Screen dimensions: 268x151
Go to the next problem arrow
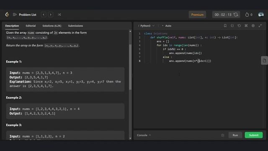pyautogui.click(x=51, y=15)
